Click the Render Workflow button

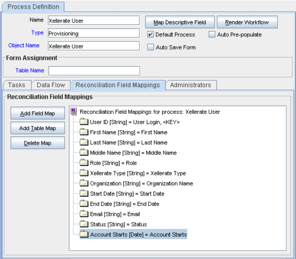tap(247, 22)
